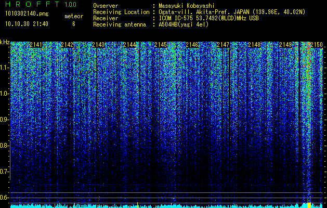327x208 pixels.
Task: Click the 2142 time marker
Action: (67, 45)
